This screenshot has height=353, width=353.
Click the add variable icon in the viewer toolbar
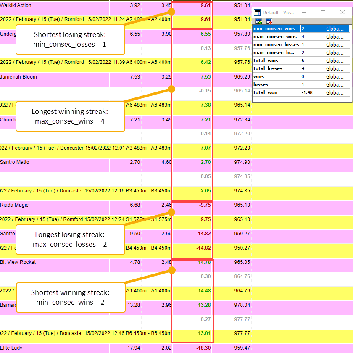(x=258, y=21)
